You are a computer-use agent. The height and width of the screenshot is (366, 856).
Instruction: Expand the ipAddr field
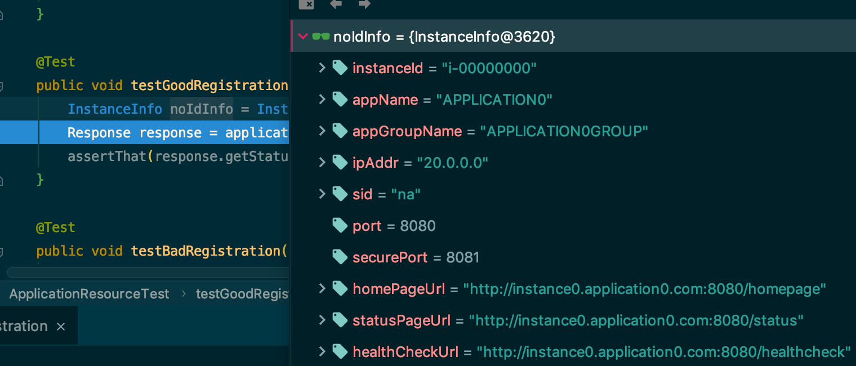[322, 162]
